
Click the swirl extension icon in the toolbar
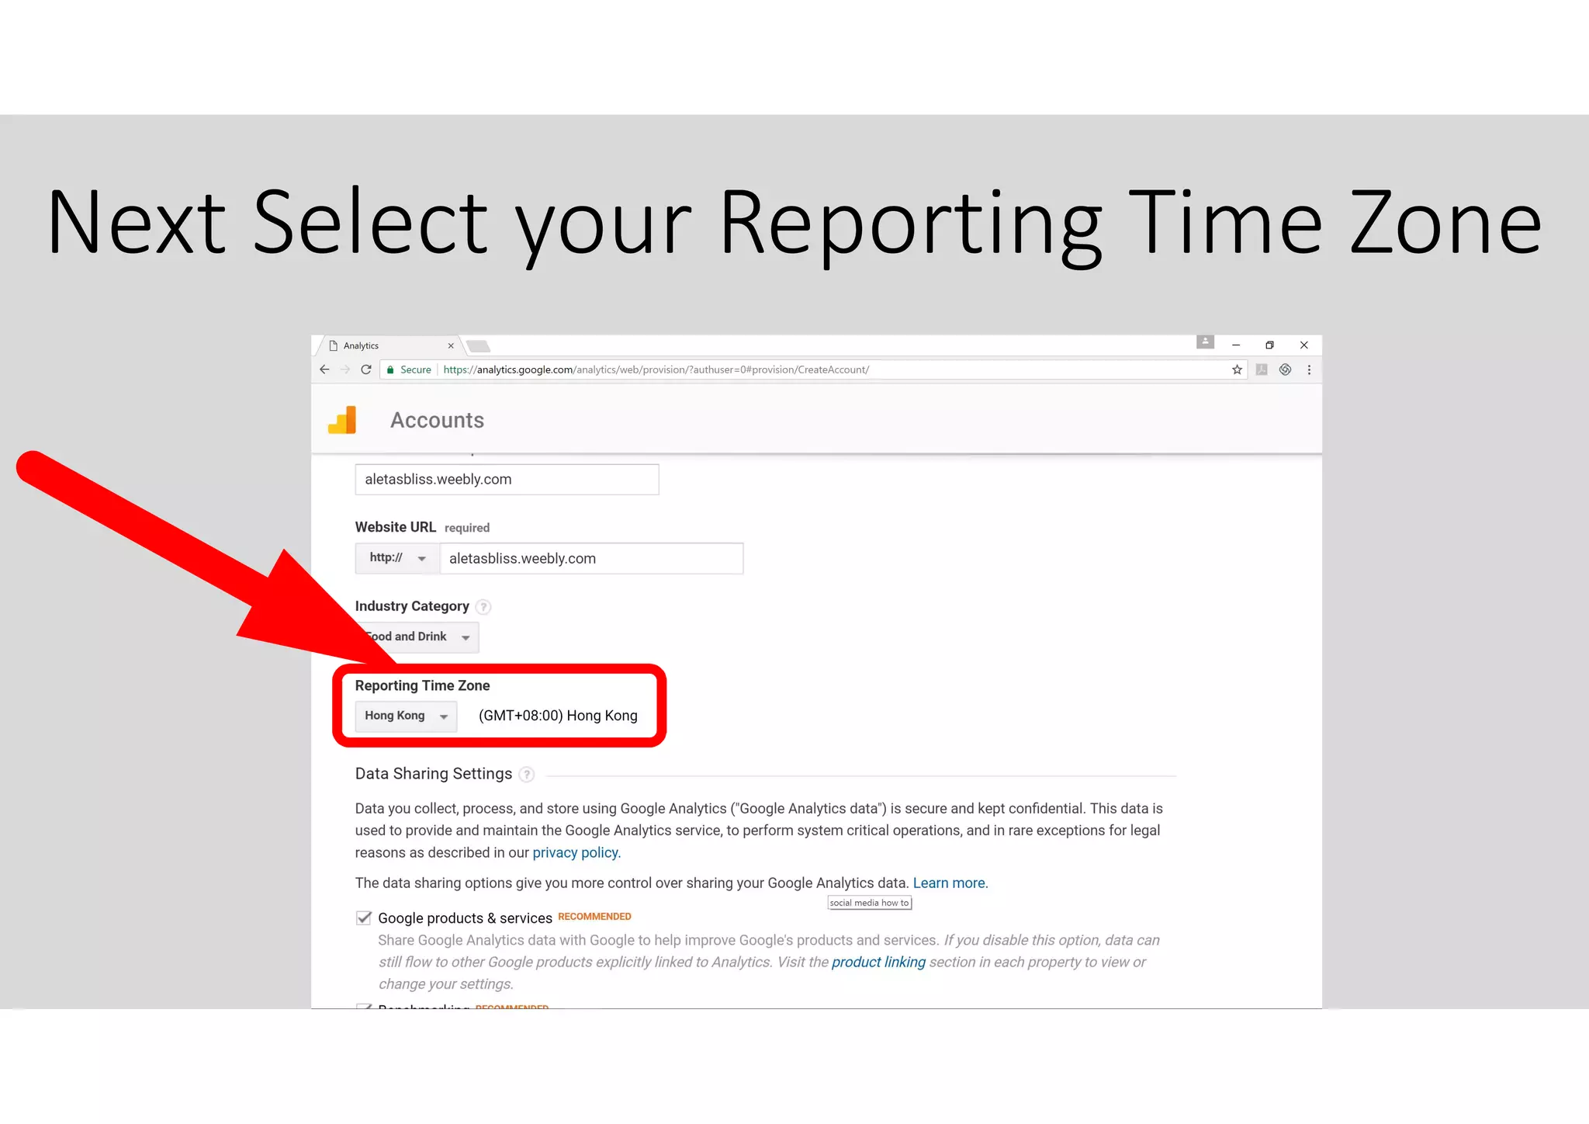pos(1286,369)
